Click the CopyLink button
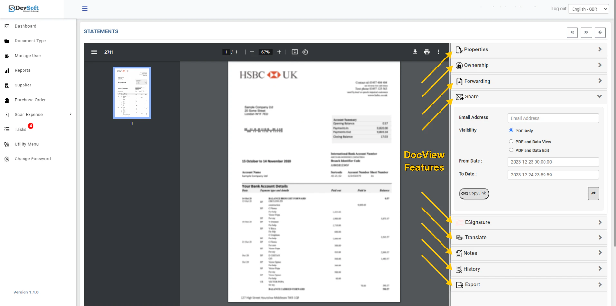 tap(474, 194)
